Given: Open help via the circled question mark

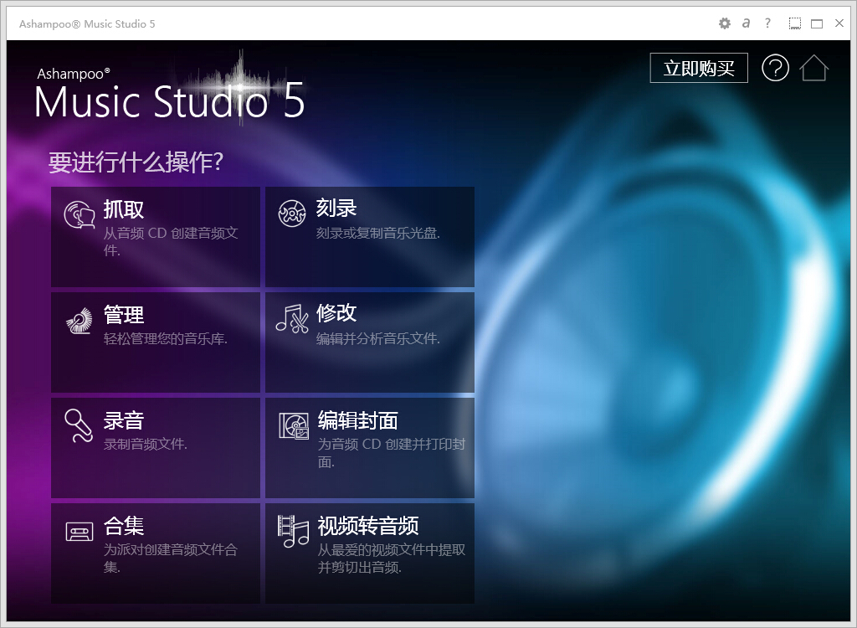Looking at the screenshot, I should click(x=775, y=69).
